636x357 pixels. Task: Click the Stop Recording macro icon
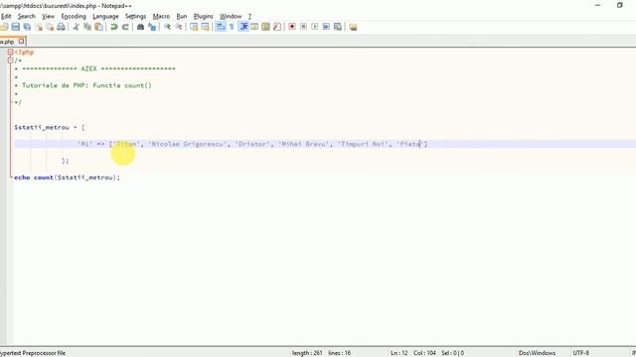click(x=303, y=27)
